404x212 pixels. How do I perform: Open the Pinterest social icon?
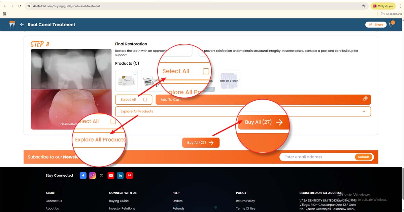(129, 176)
